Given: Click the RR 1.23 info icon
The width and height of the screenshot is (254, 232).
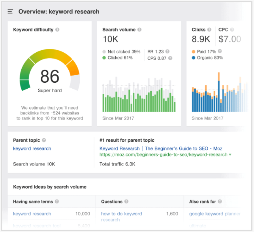Looking at the screenshot, I should coord(167,51).
